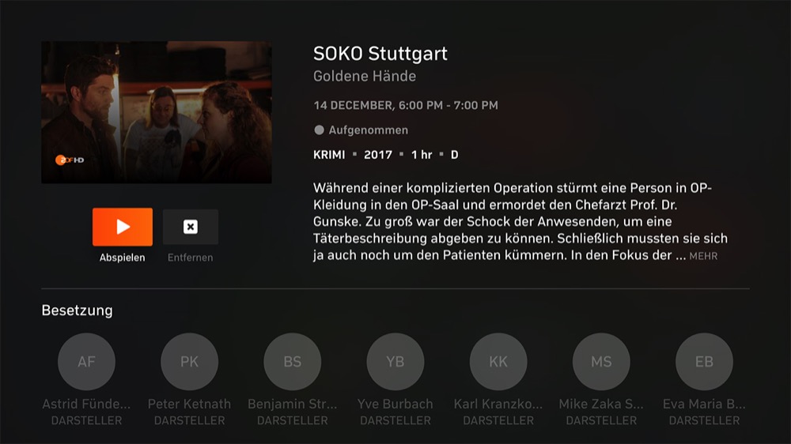Open Karl Kranzko... avatar KK
The height and width of the screenshot is (444, 791).
[x=498, y=361]
